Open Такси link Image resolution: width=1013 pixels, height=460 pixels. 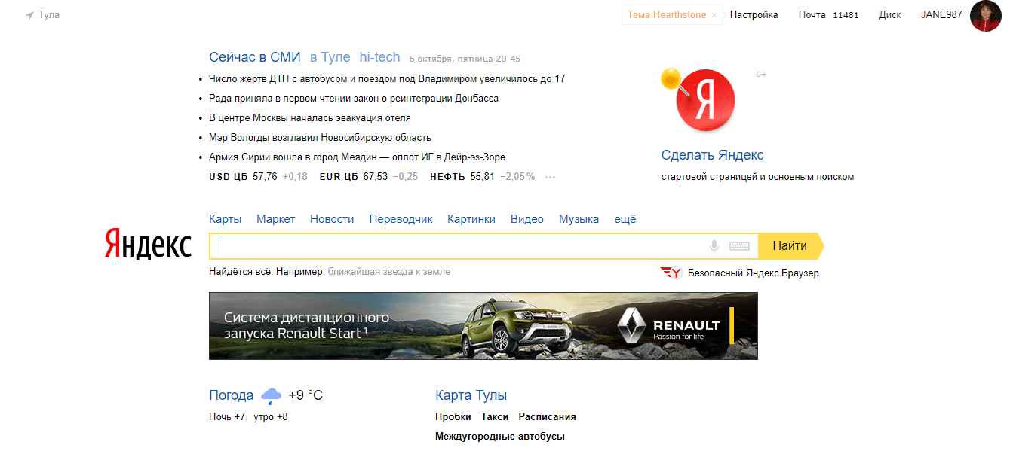pyautogui.click(x=495, y=416)
